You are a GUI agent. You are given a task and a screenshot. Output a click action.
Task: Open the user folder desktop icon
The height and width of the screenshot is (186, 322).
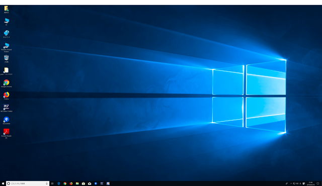pyautogui.click(x=7, y=10)
